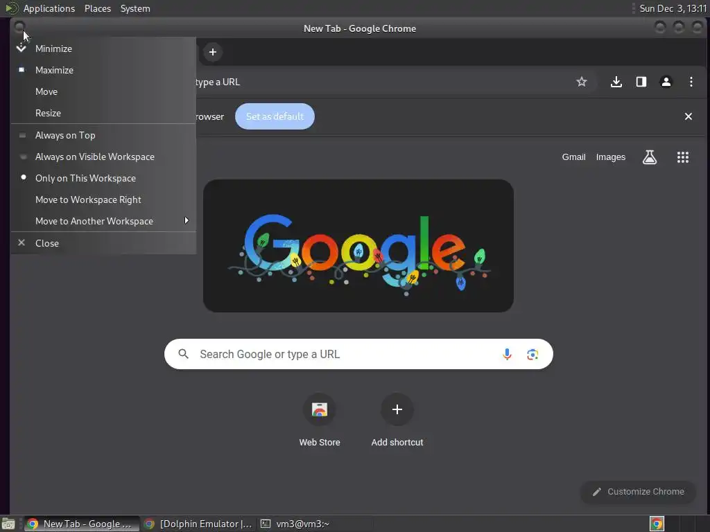This screenshot has width=710, height=532.
Task: Enable Always on Visible Workspace
Action: [x=103, y=157]
